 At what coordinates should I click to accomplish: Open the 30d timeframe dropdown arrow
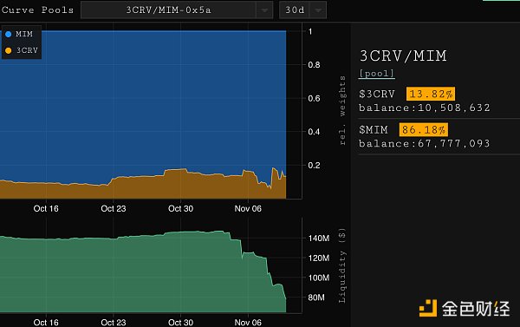318,10
